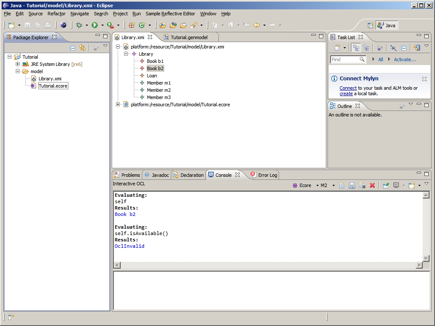
Task: Click the Activate... task link
Action: tap(405, 60)
